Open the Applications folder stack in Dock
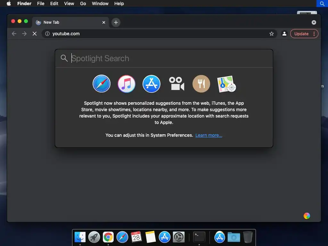 coord(219,237)
